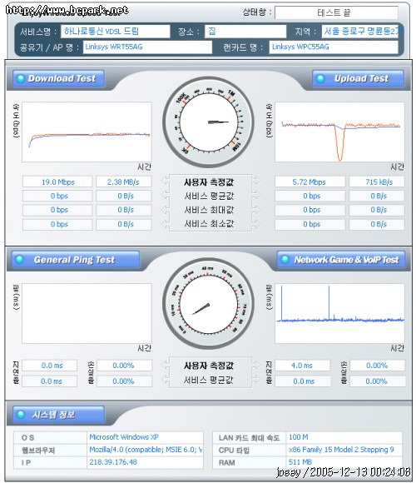416x483 pixels.
Task: Click the download speed graph
Action: [x=87, y=132]
